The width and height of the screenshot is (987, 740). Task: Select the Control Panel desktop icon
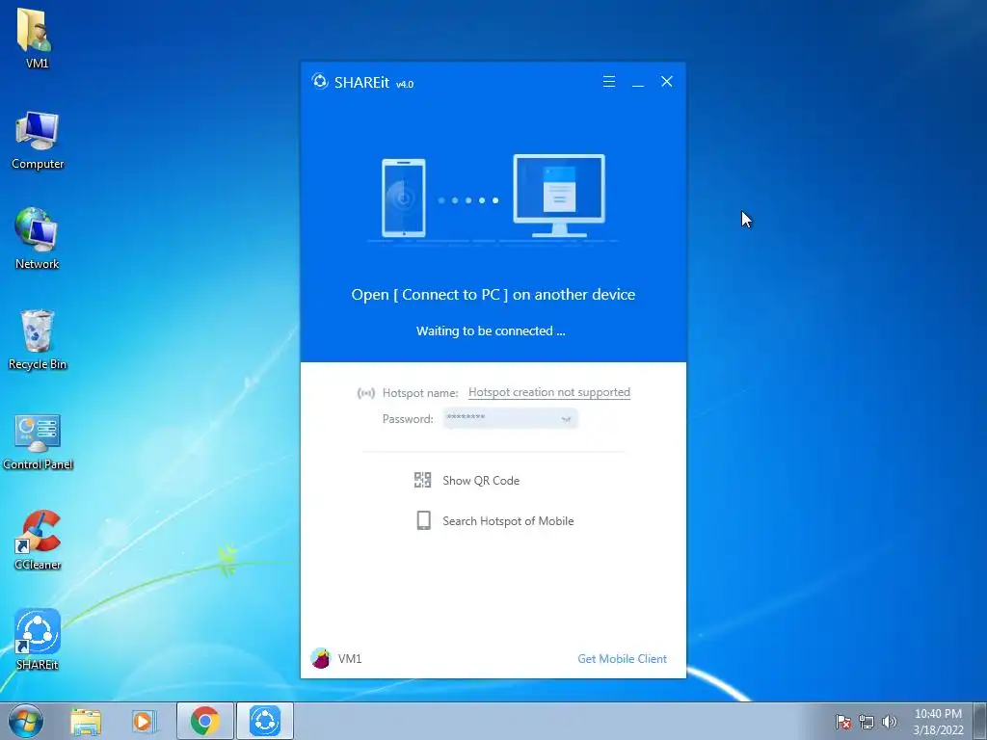(x=38, y=441)
